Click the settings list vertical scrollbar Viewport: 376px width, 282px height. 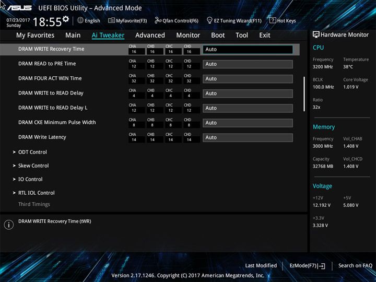pos(304,94)
